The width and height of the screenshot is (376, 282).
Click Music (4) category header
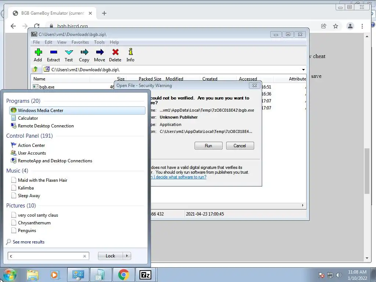[x=17, y=171]
